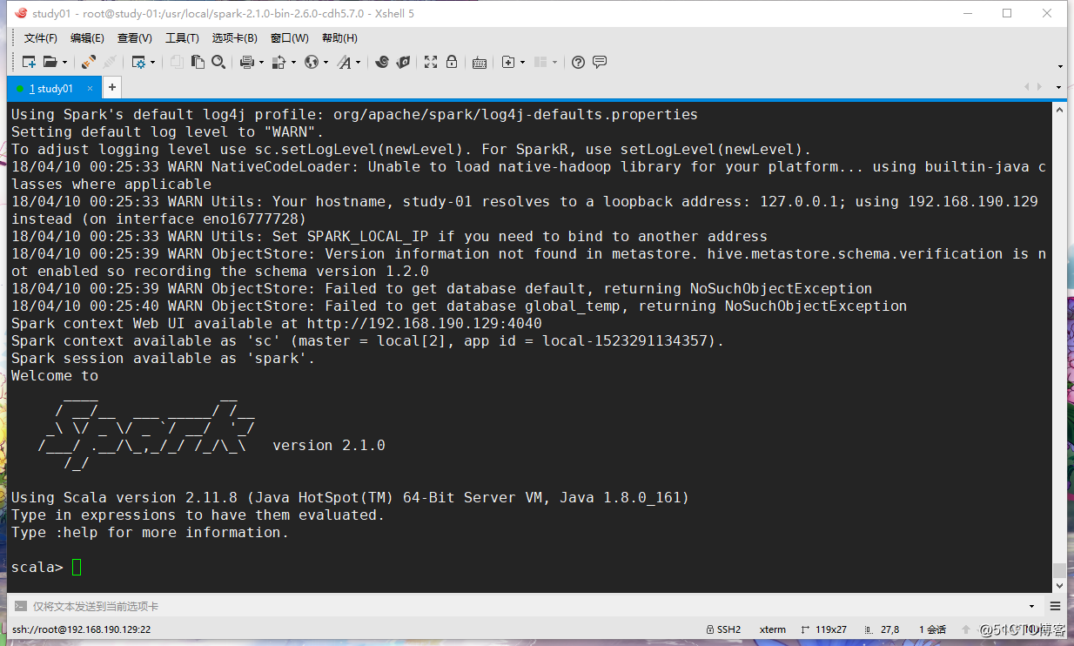Click the greyed Tab arrange layout icon
This screenshot has width=1074, height=646.
pos(540,62)
